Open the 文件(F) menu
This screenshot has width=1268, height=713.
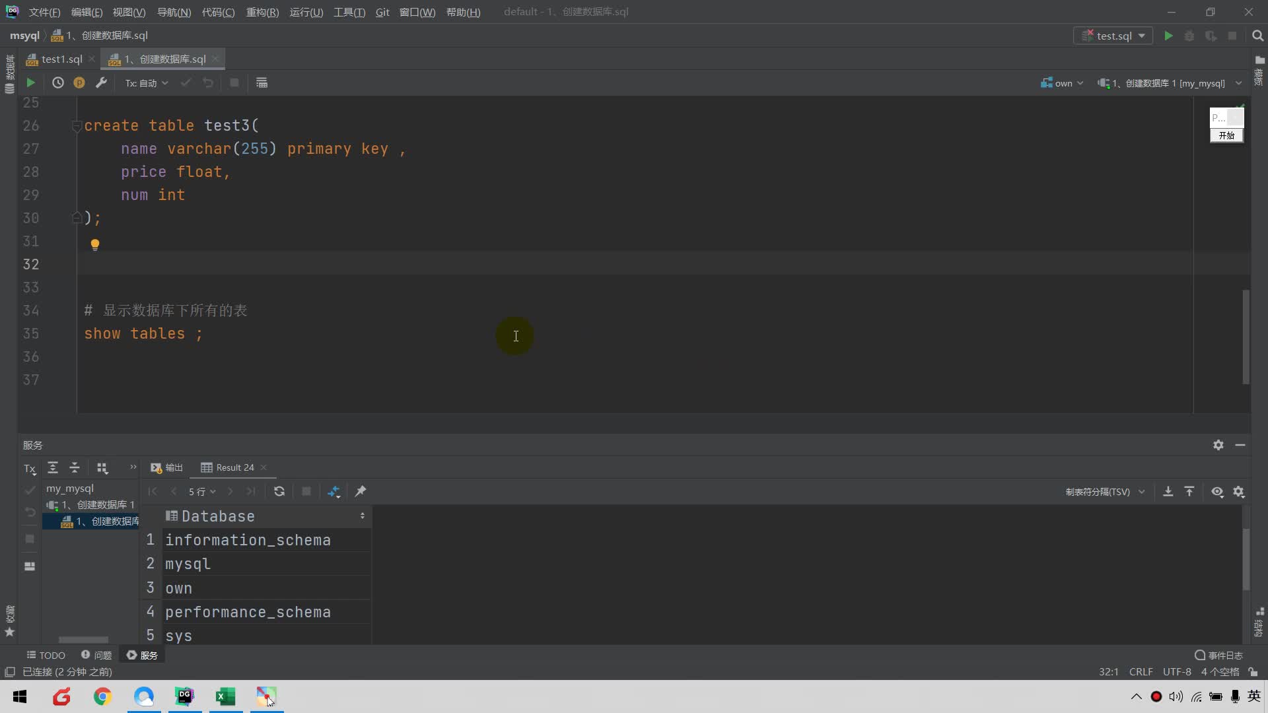[x=44, y=12]
